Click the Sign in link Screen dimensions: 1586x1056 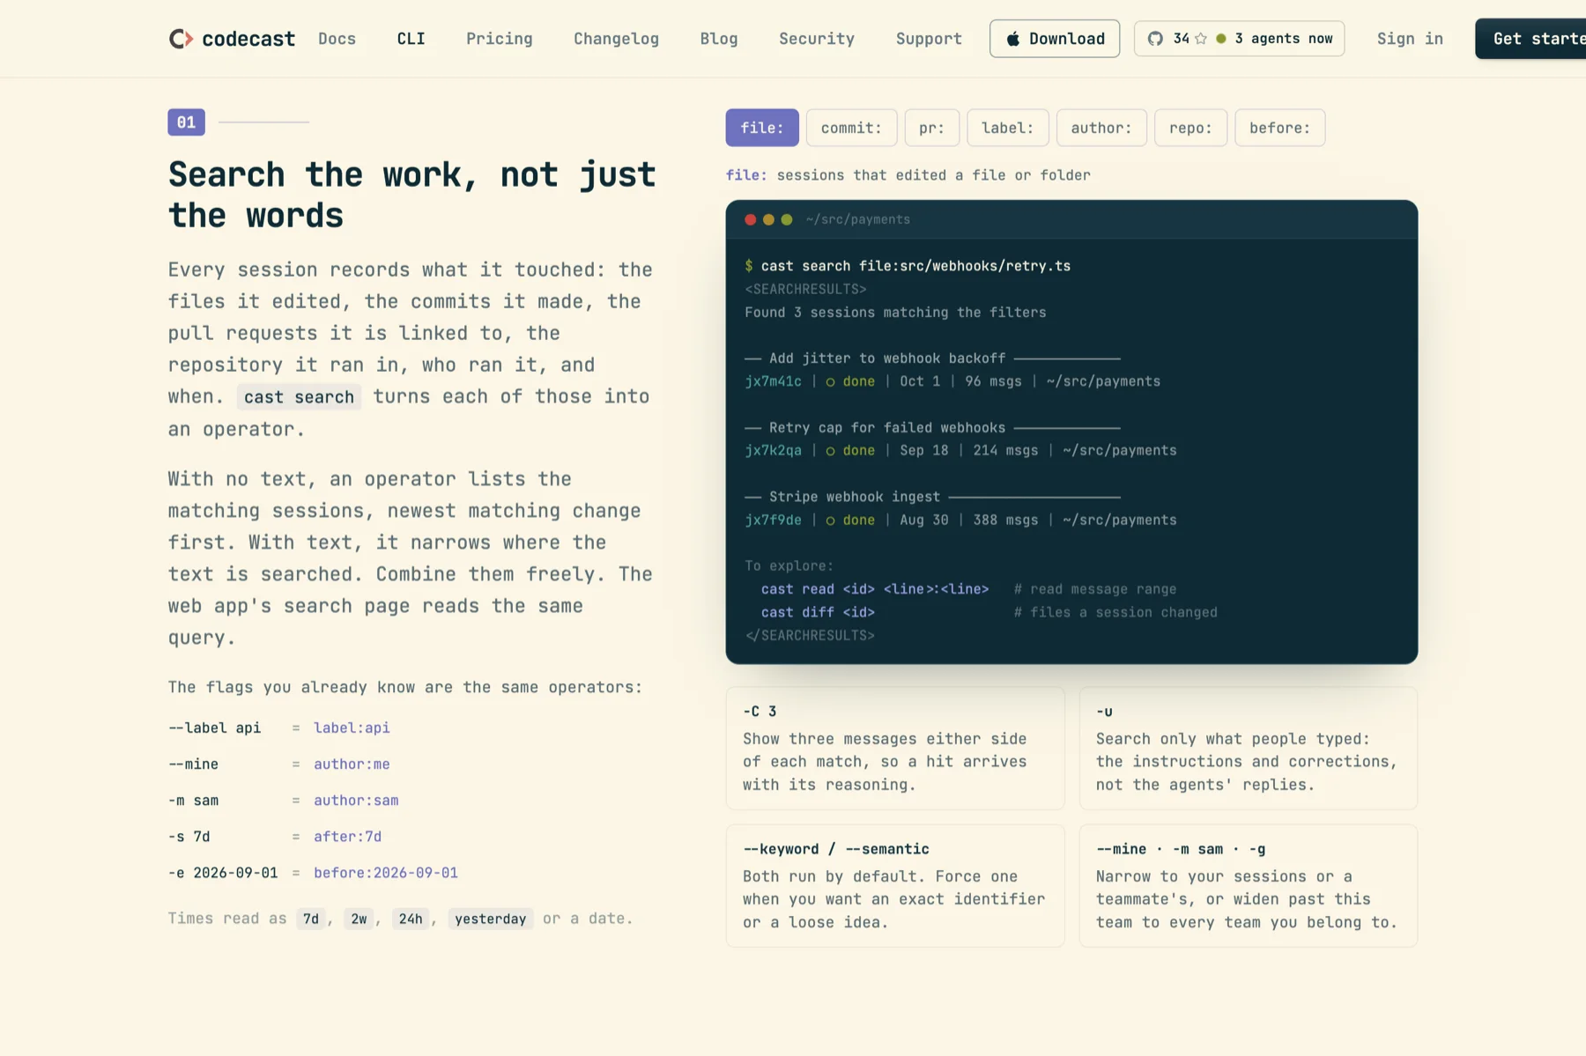click(1410, 39)
